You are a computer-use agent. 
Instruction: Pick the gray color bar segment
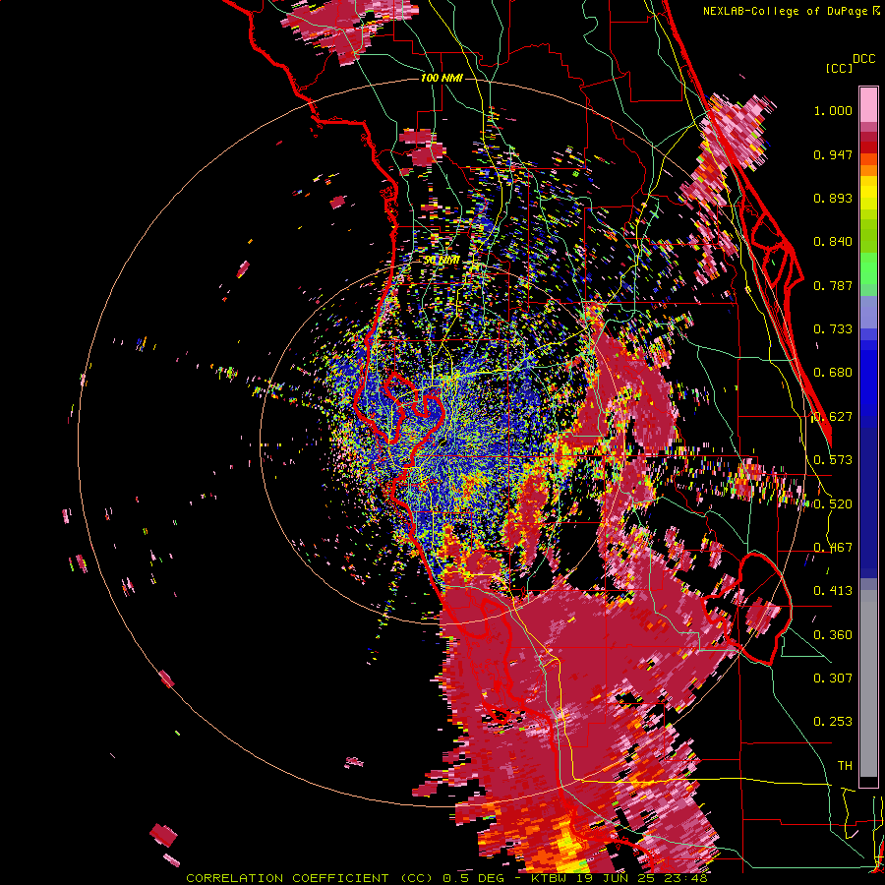click(868, 683)
